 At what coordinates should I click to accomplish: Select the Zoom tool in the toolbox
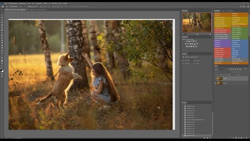click(2, 63)
